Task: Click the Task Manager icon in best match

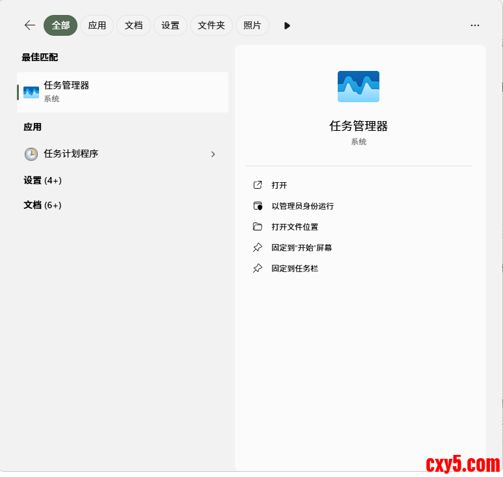Action: (x=31, y=92)
